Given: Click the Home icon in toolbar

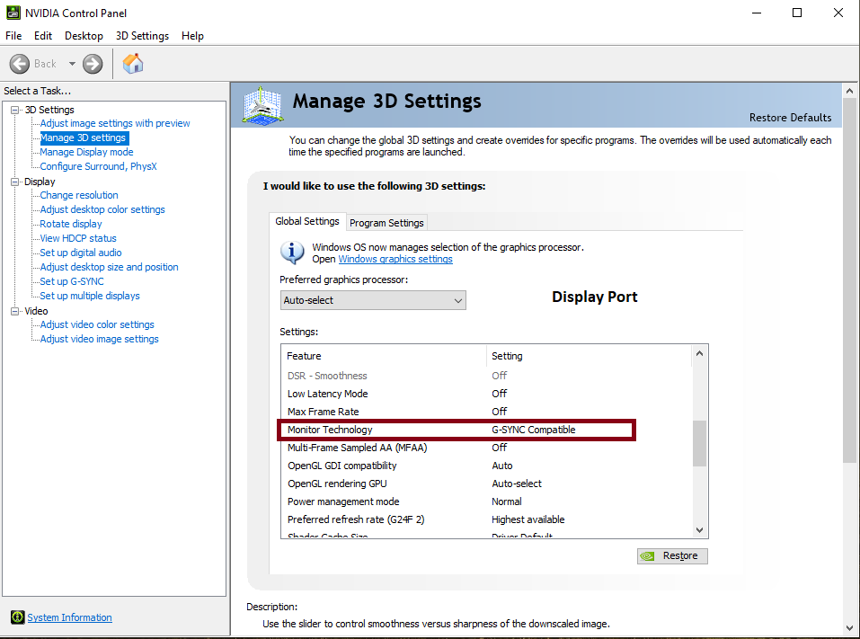Looking at the screenshot, I should coord(133,64).
